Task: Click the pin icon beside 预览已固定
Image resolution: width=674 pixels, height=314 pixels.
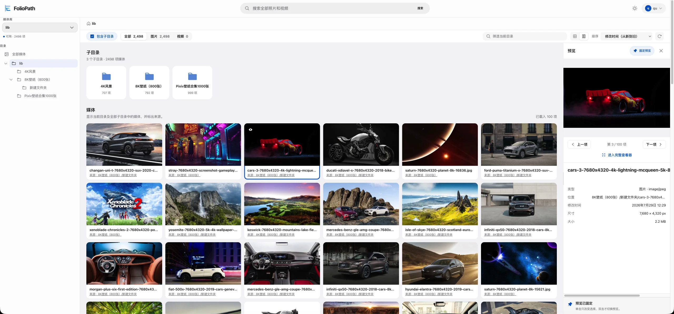Action: pos(570,304)
